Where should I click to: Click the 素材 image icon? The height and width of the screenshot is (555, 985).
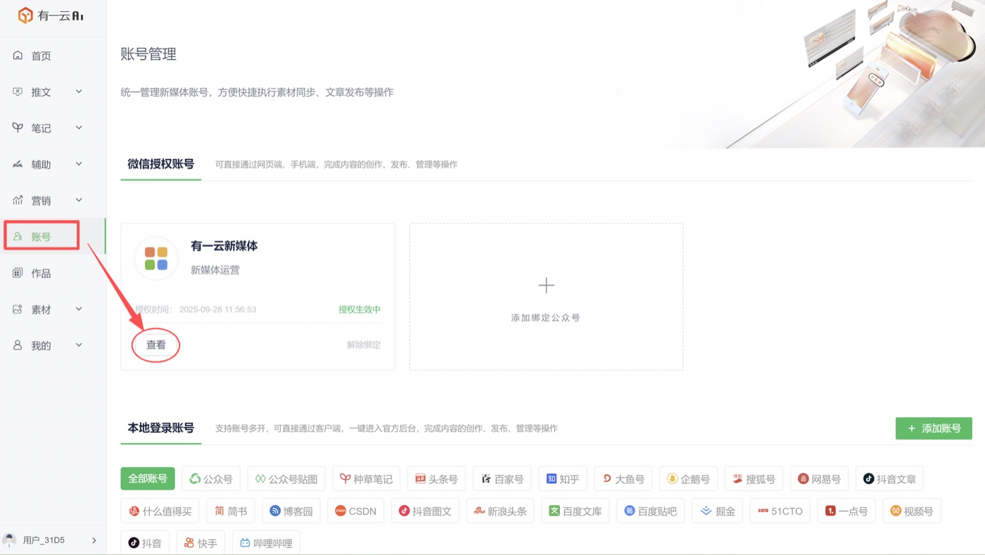18,309
